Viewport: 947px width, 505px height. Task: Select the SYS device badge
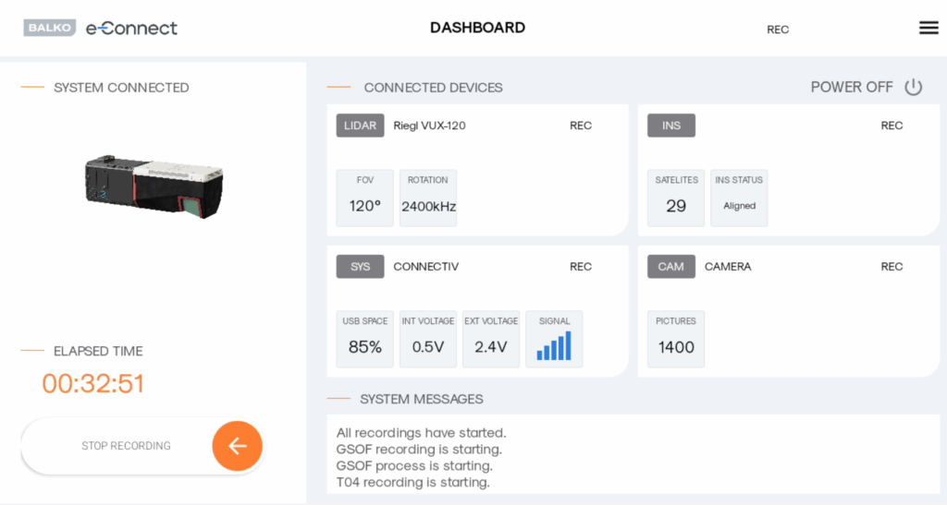(x=360, y=267)
